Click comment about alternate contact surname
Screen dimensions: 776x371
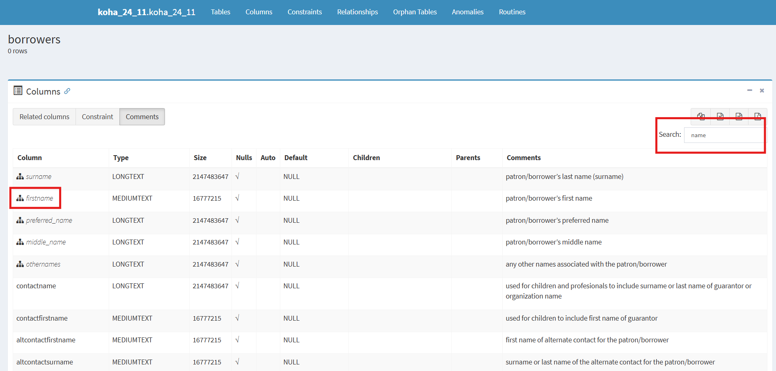pyautogui.click(x=610, y=362)
